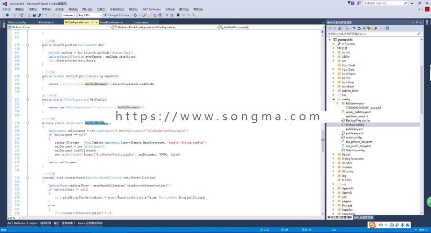
Task: Open the HiConfiguration type navigation dropdown
Action: pyautogui.click(x=166, y=27)
